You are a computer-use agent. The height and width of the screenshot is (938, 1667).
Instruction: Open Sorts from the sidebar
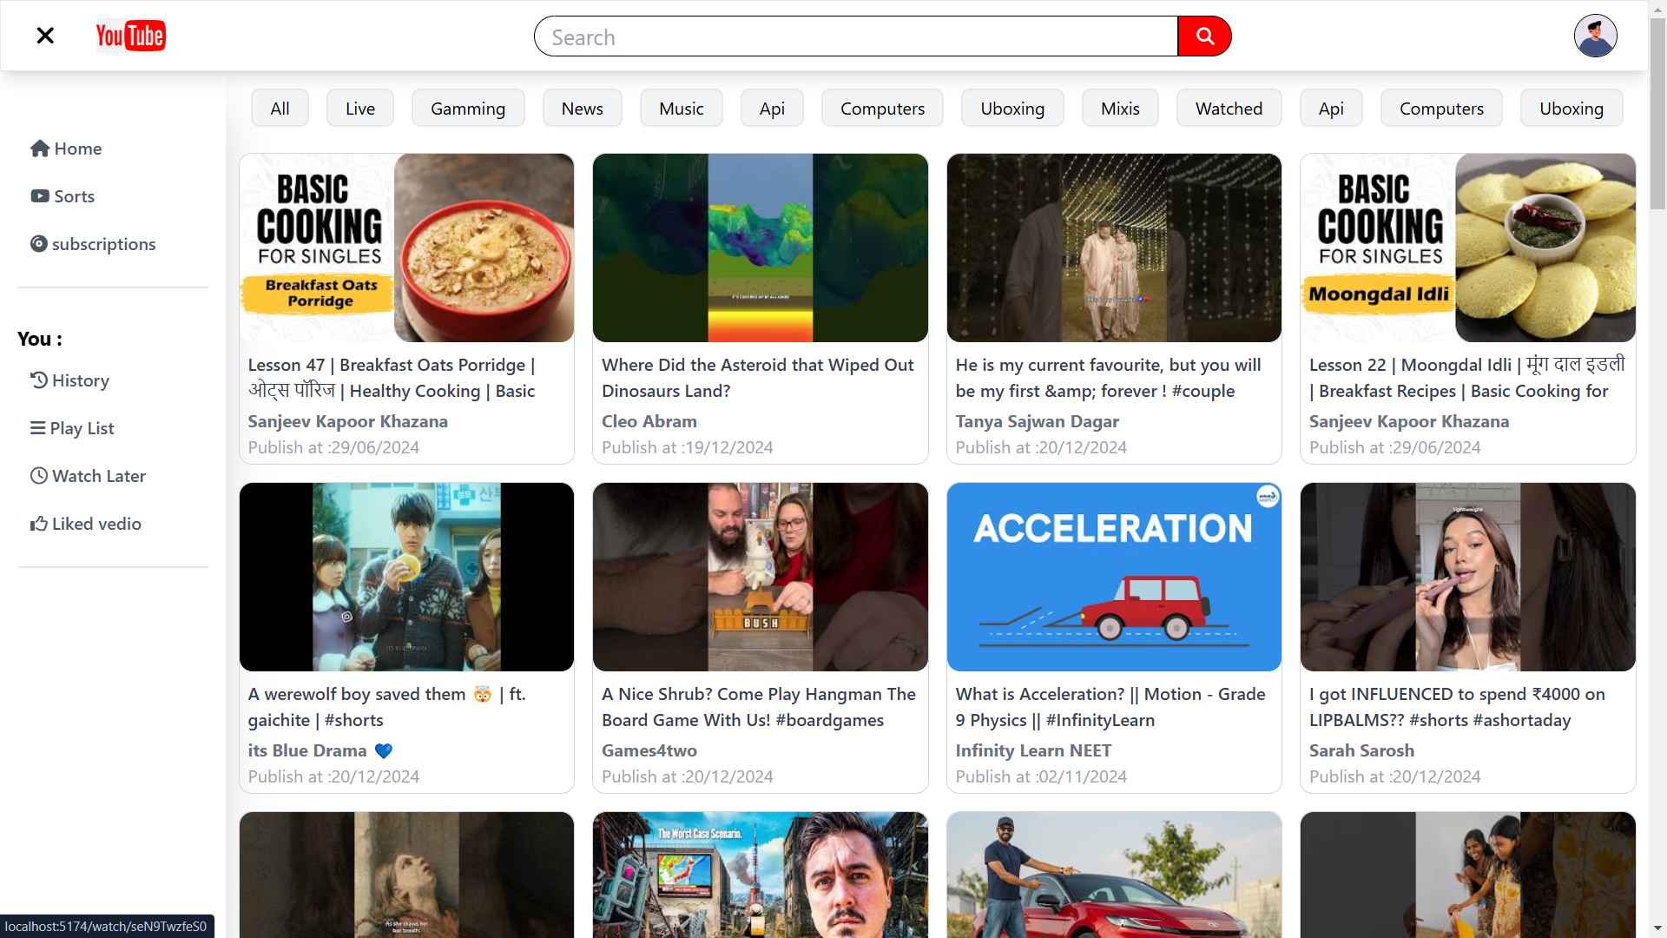[63, 196]
